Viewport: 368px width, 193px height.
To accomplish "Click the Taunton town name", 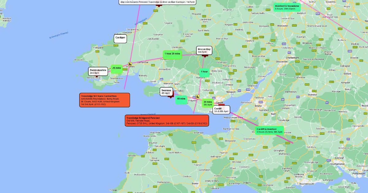I will pos(224,152).
